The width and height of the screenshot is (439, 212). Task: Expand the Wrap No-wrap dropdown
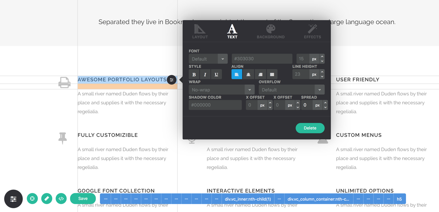(221, 90)
